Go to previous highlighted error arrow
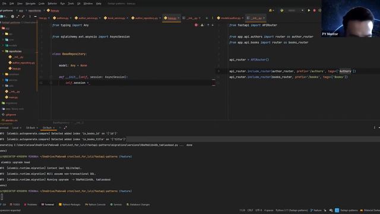The width and height of the screenshot is (380, 214). [208, 25]
